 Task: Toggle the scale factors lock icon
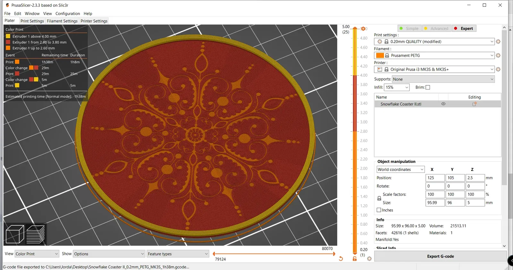(379, 198)
